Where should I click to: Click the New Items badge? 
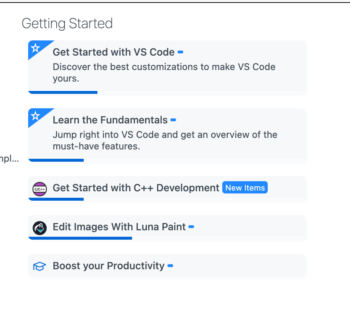[245, 187]
